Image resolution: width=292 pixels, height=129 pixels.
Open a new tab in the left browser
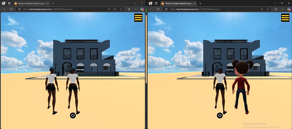coord(53,3)
